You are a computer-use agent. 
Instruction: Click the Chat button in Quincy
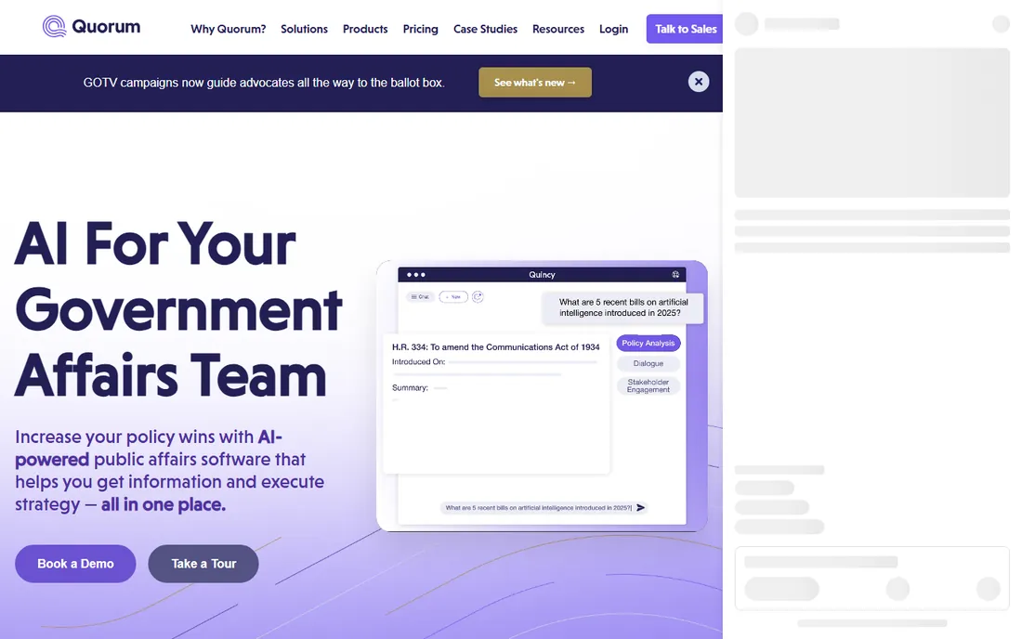[420, 297]
